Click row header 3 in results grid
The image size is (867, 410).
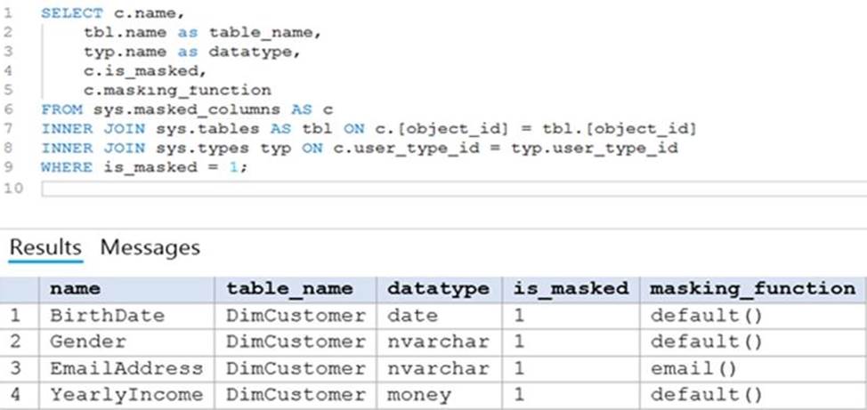click(x=19, y=369)
